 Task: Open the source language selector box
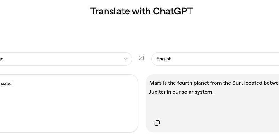point(64,59)
